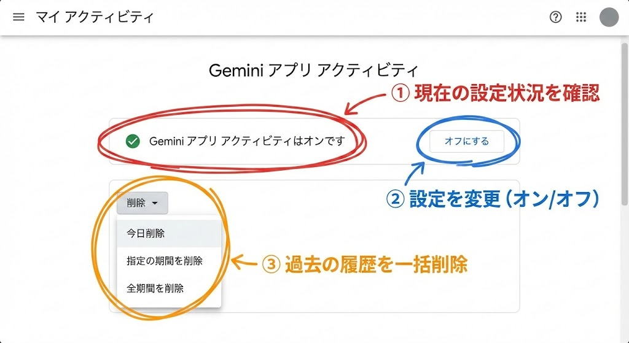Open the Google apps grid
629x343 pixels.
coord(581,17)
